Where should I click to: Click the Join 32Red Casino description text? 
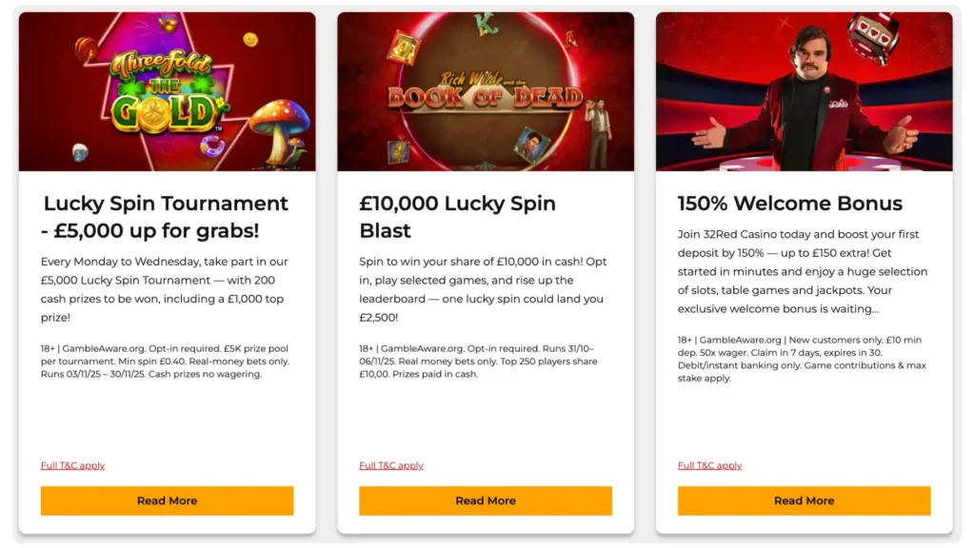[800, 271]
